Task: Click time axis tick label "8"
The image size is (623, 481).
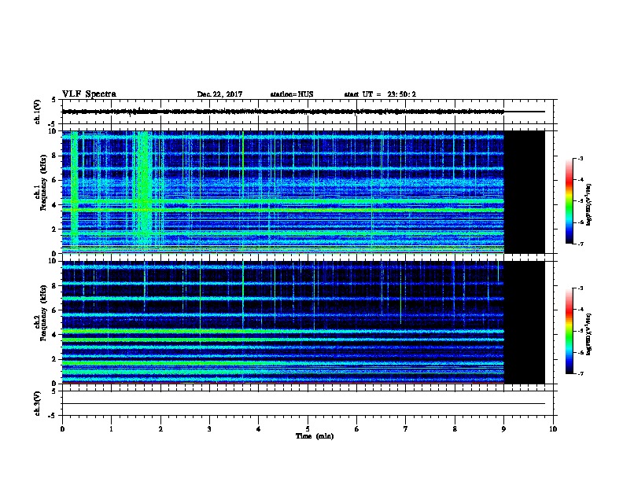Action: (x=455, y=428)
